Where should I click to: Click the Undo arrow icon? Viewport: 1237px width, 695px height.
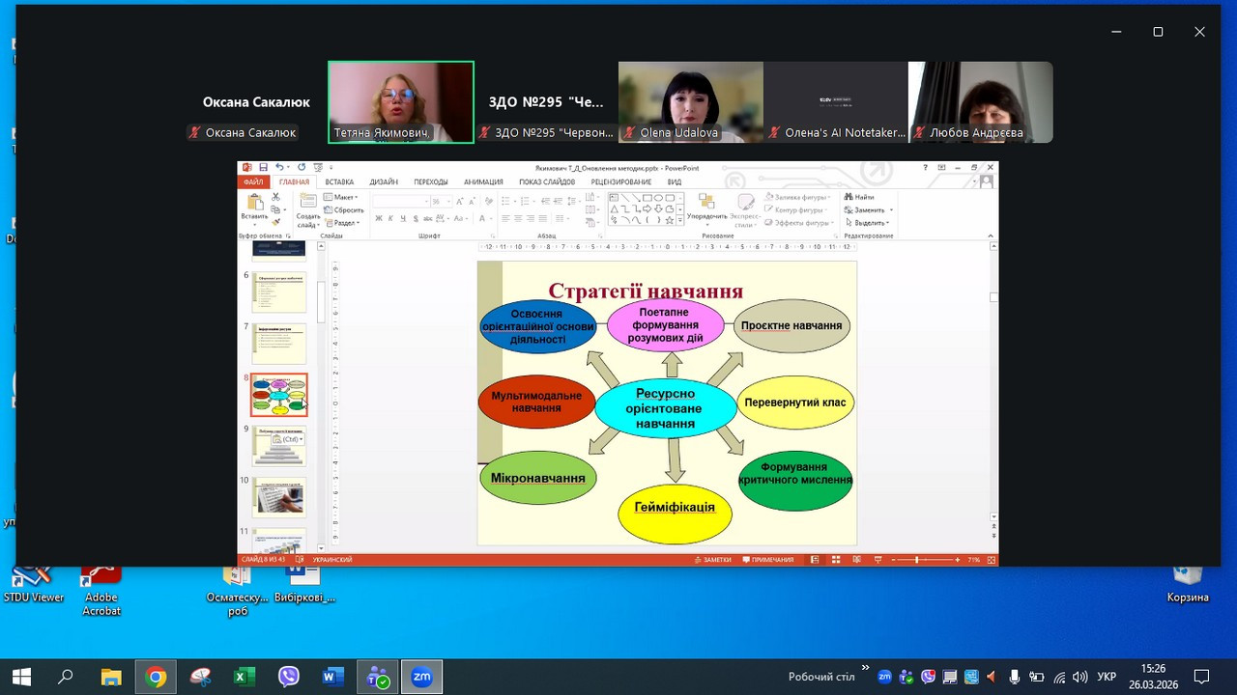click(279, 168)
